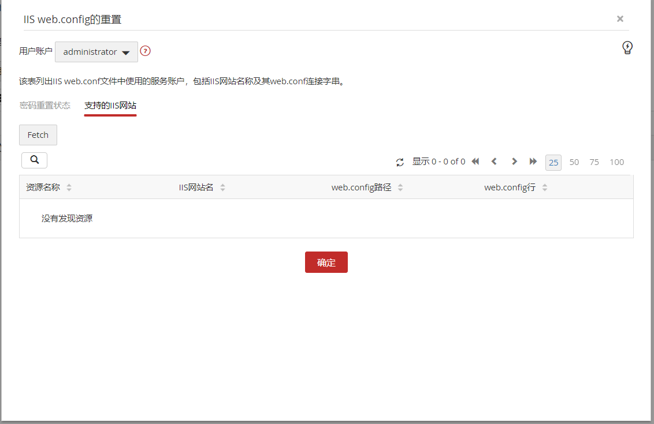The width and height of the screenshot is (654, 424).
Task: Open the table search magnifier
Action: coord(34,160)
